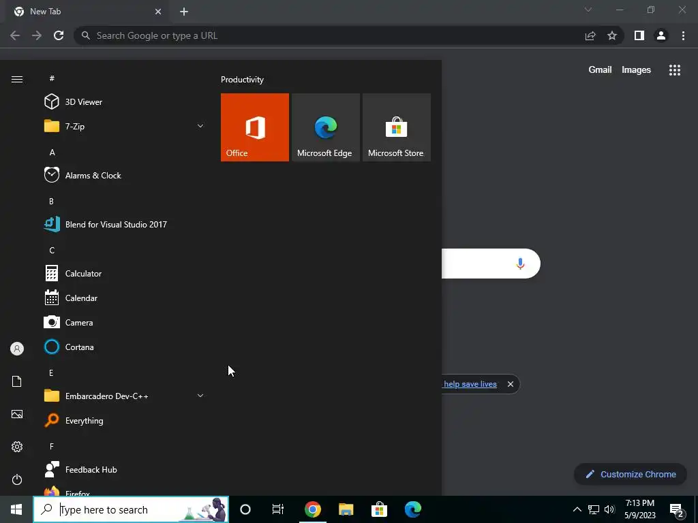Toggle Chrome side panel
Image resolution: width=698 pixels, height=523 pixels.
[639, 35]
